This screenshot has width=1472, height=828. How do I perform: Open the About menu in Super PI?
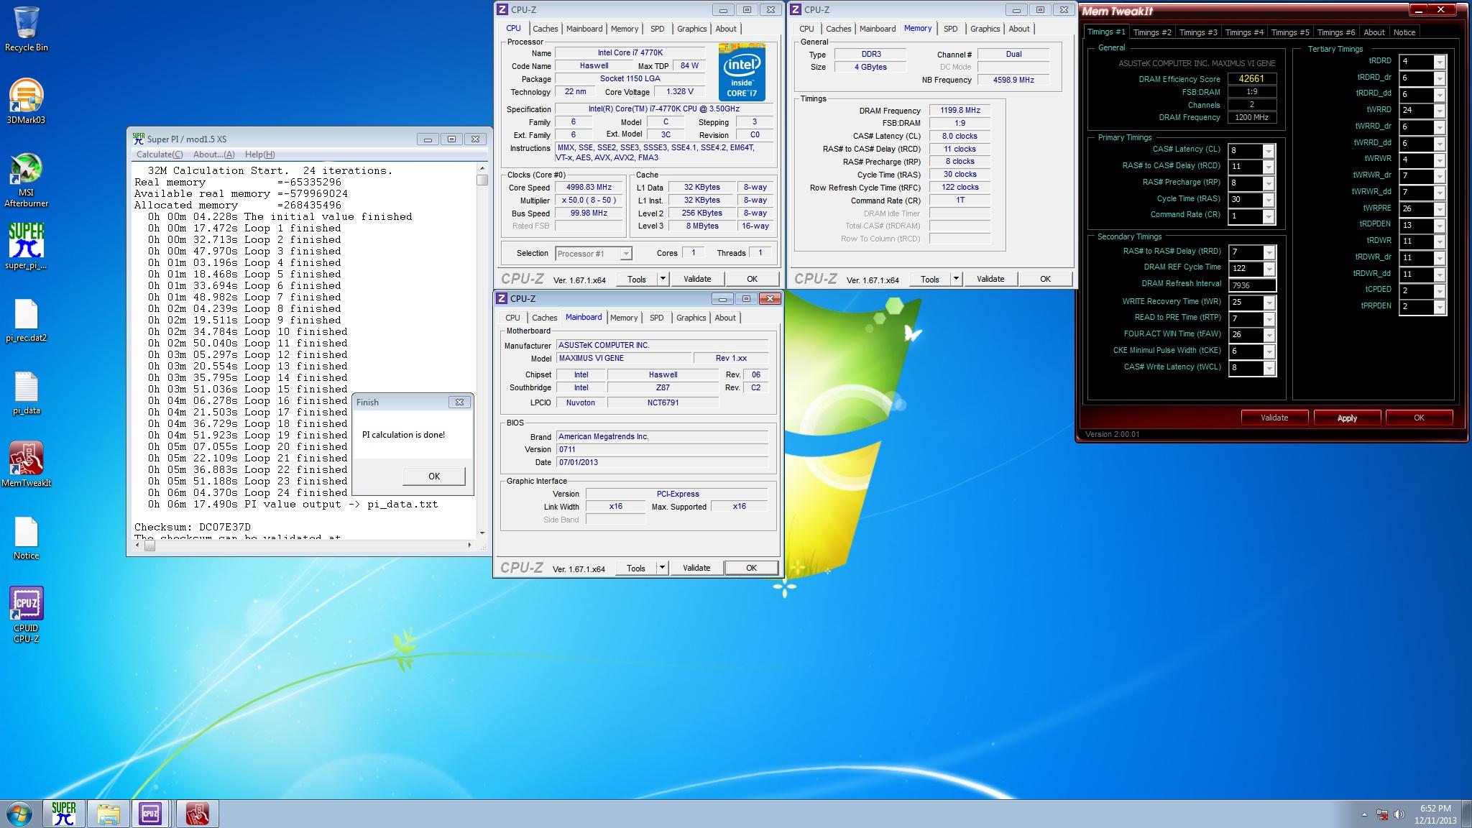(213, 155)
